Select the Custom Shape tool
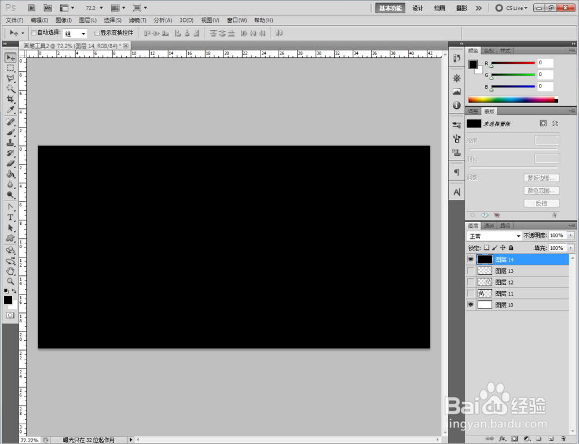Viewport: 579px width, 444px height. coord(10,238)
